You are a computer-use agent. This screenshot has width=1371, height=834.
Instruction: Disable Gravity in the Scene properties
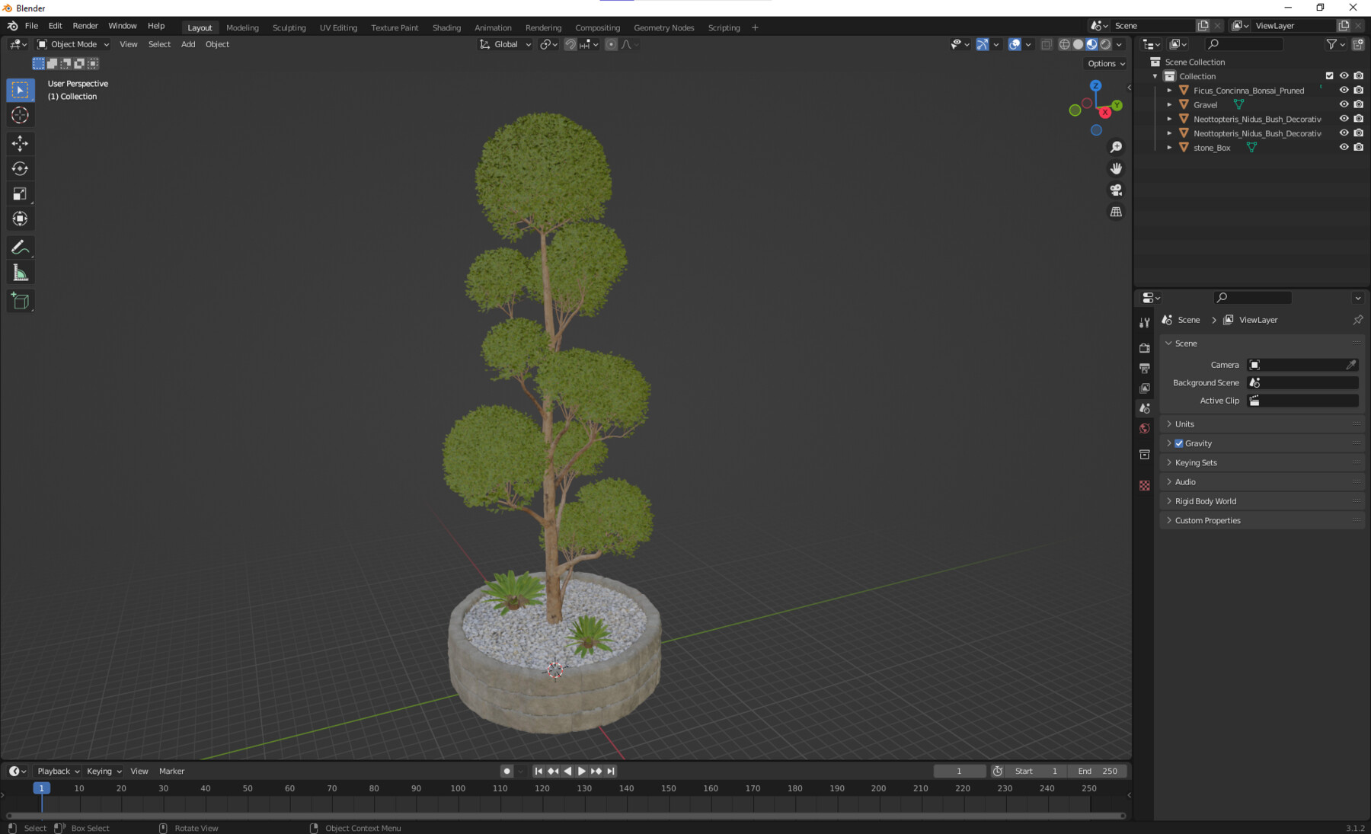point(1179,443)
